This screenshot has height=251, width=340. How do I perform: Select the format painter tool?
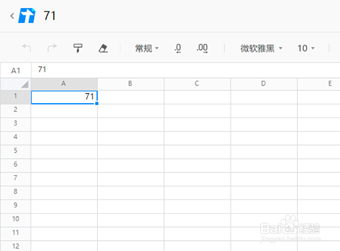tap(78, 48)
